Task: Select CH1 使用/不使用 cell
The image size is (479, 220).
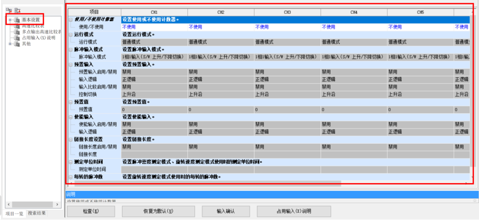Action: point(154,27)
